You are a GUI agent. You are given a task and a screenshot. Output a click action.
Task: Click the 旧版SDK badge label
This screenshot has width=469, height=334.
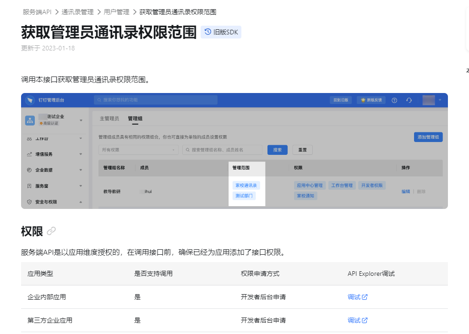225,32
